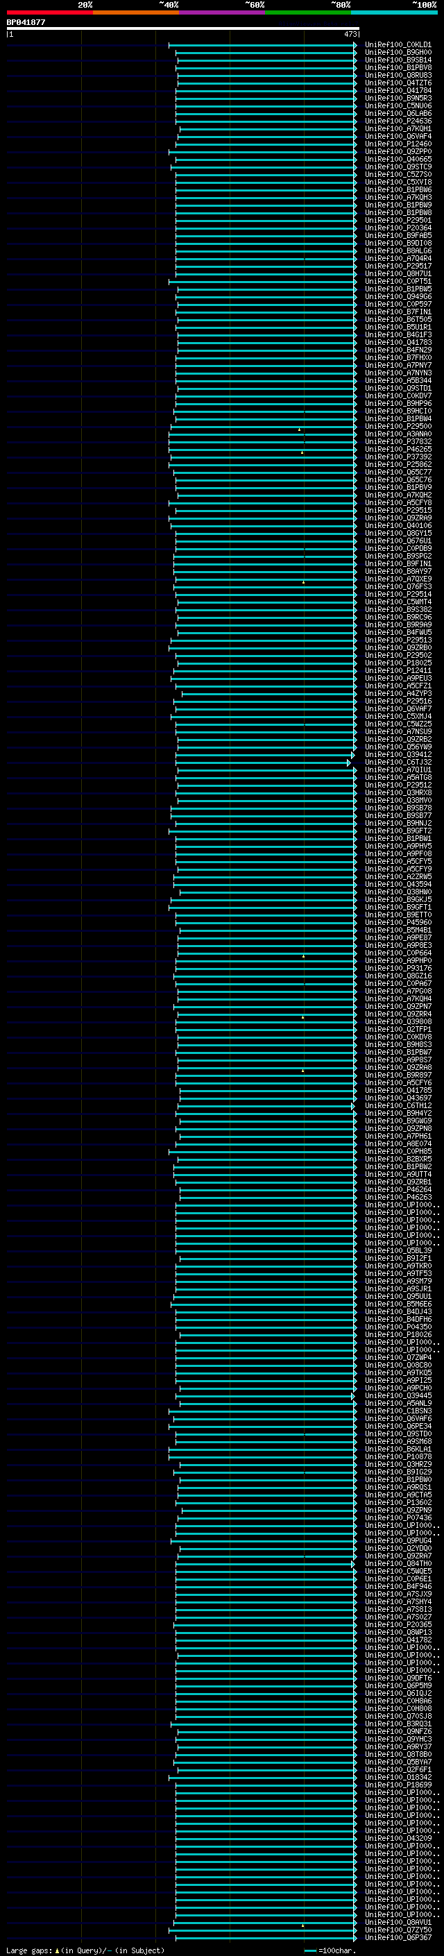Click the UniRef100_Q41785 hit name
Image resolution: width=444 pixels, height=1956 pixels.
398,1090
